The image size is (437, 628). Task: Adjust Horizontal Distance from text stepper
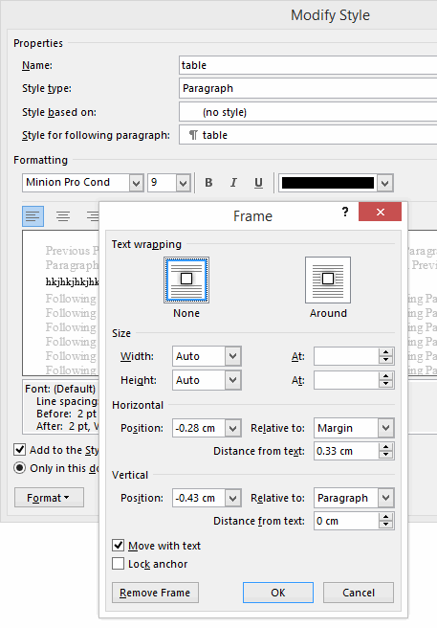385,451
